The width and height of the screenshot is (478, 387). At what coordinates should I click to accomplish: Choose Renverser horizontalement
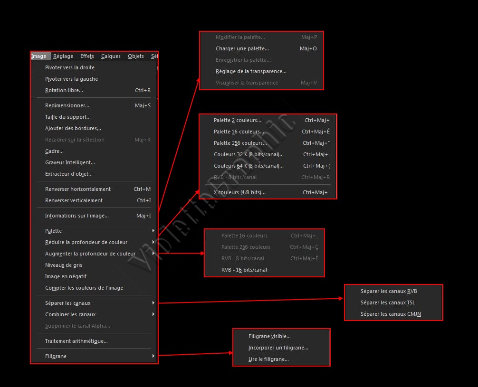pos(78,189)
